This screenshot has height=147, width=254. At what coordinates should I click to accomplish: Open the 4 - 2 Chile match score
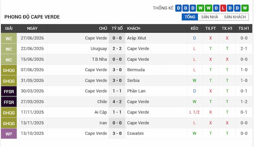[x=117, y=102]
